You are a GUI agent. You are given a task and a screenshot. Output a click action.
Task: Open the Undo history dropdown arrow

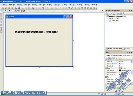45,8
